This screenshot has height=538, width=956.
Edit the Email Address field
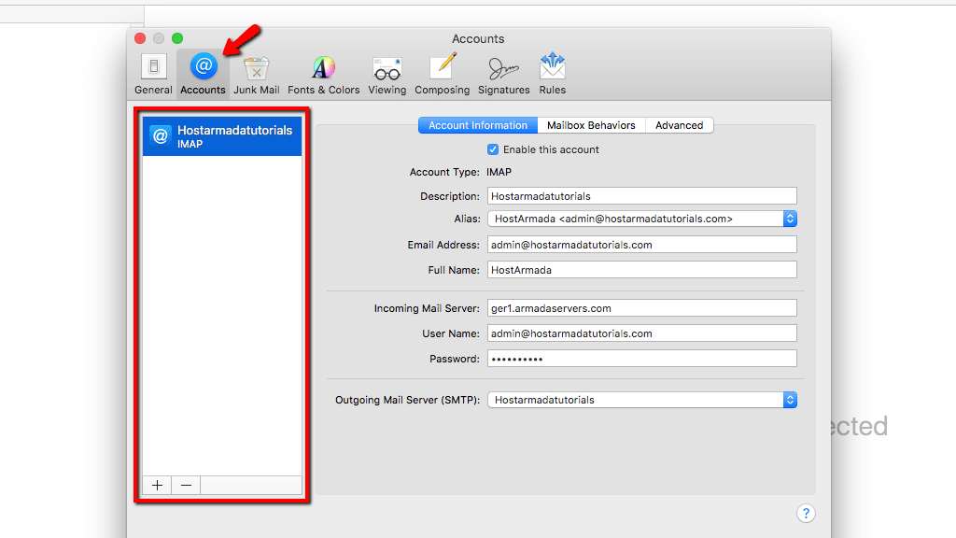pos(642,245)
